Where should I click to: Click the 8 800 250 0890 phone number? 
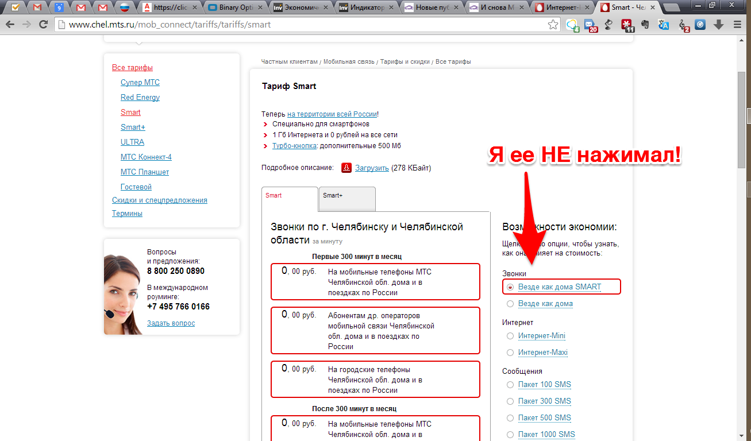(x=175, y=271)
